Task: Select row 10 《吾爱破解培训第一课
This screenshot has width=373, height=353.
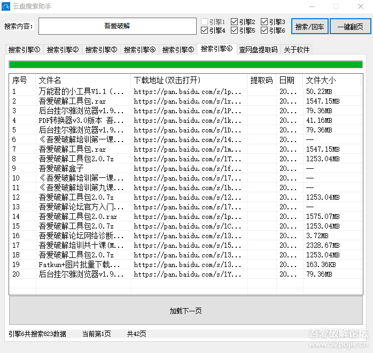Action: (x=186, y=178)
